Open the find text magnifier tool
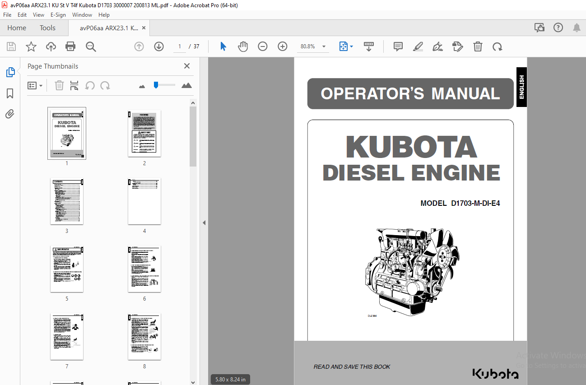The width and height of the screenshot is (586, 385). pyautogui.click(x=91, y=46)
